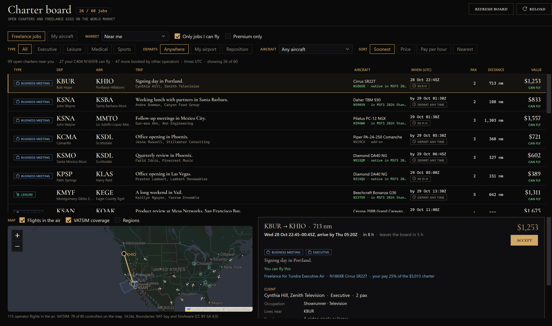The width and height of the screenshot is (552, 326).
Task: Select the 'All' type filter
Action: (25, 49)
